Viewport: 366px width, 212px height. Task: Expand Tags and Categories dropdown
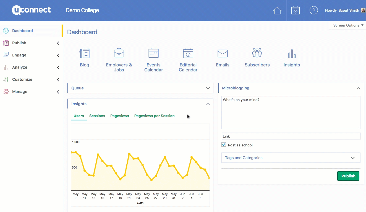pos(352,158)
